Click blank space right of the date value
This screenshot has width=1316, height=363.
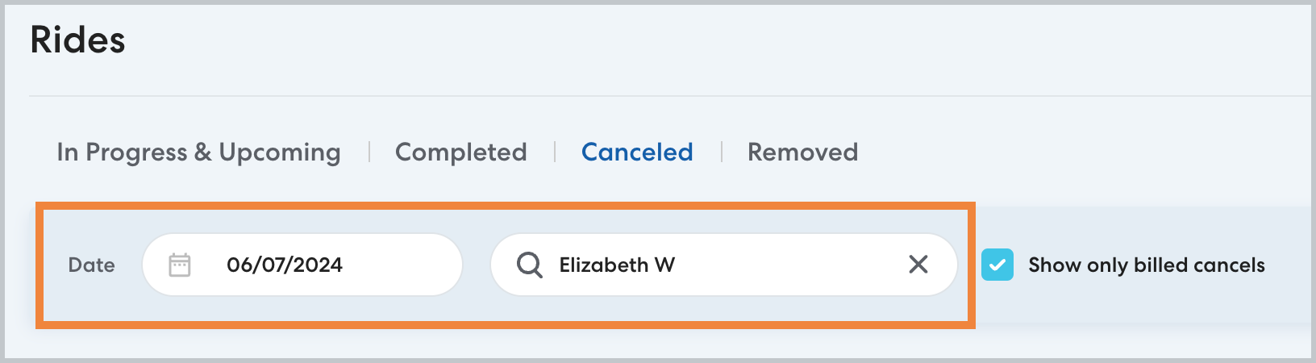click(x=403, y=265)
